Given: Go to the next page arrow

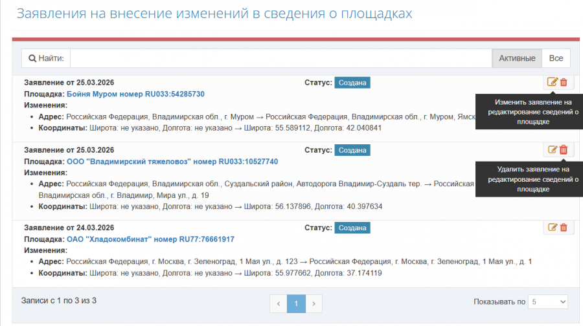Looking at the screenshot, I should click(x=314, y=303).
